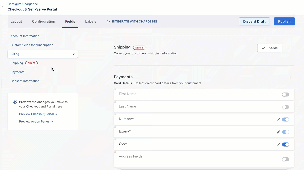Image resolution: width=304 pixels, height=170 pixels.
Task: Edit the Number field with pencil icon
Action: coord(278,120)
